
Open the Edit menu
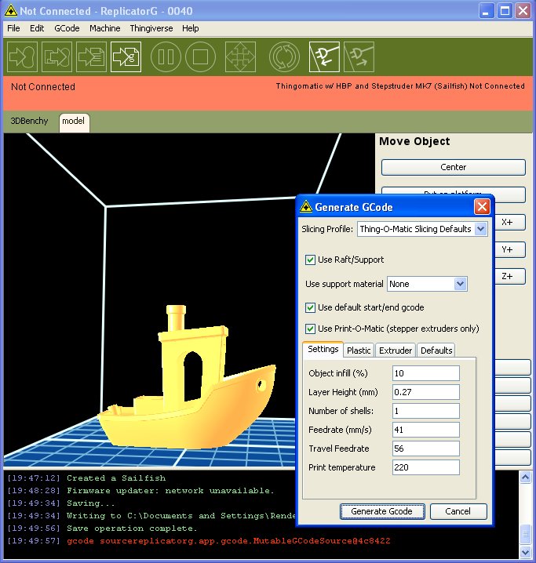click(37, 28)
